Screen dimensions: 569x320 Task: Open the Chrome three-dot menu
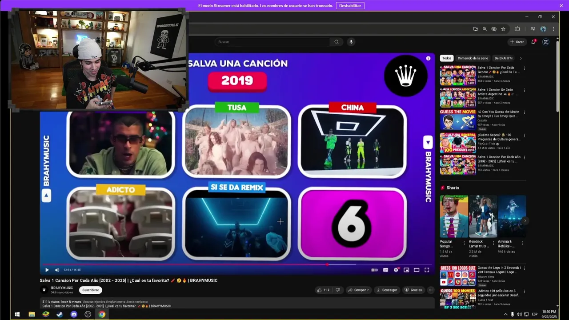[x=553, y=29]
